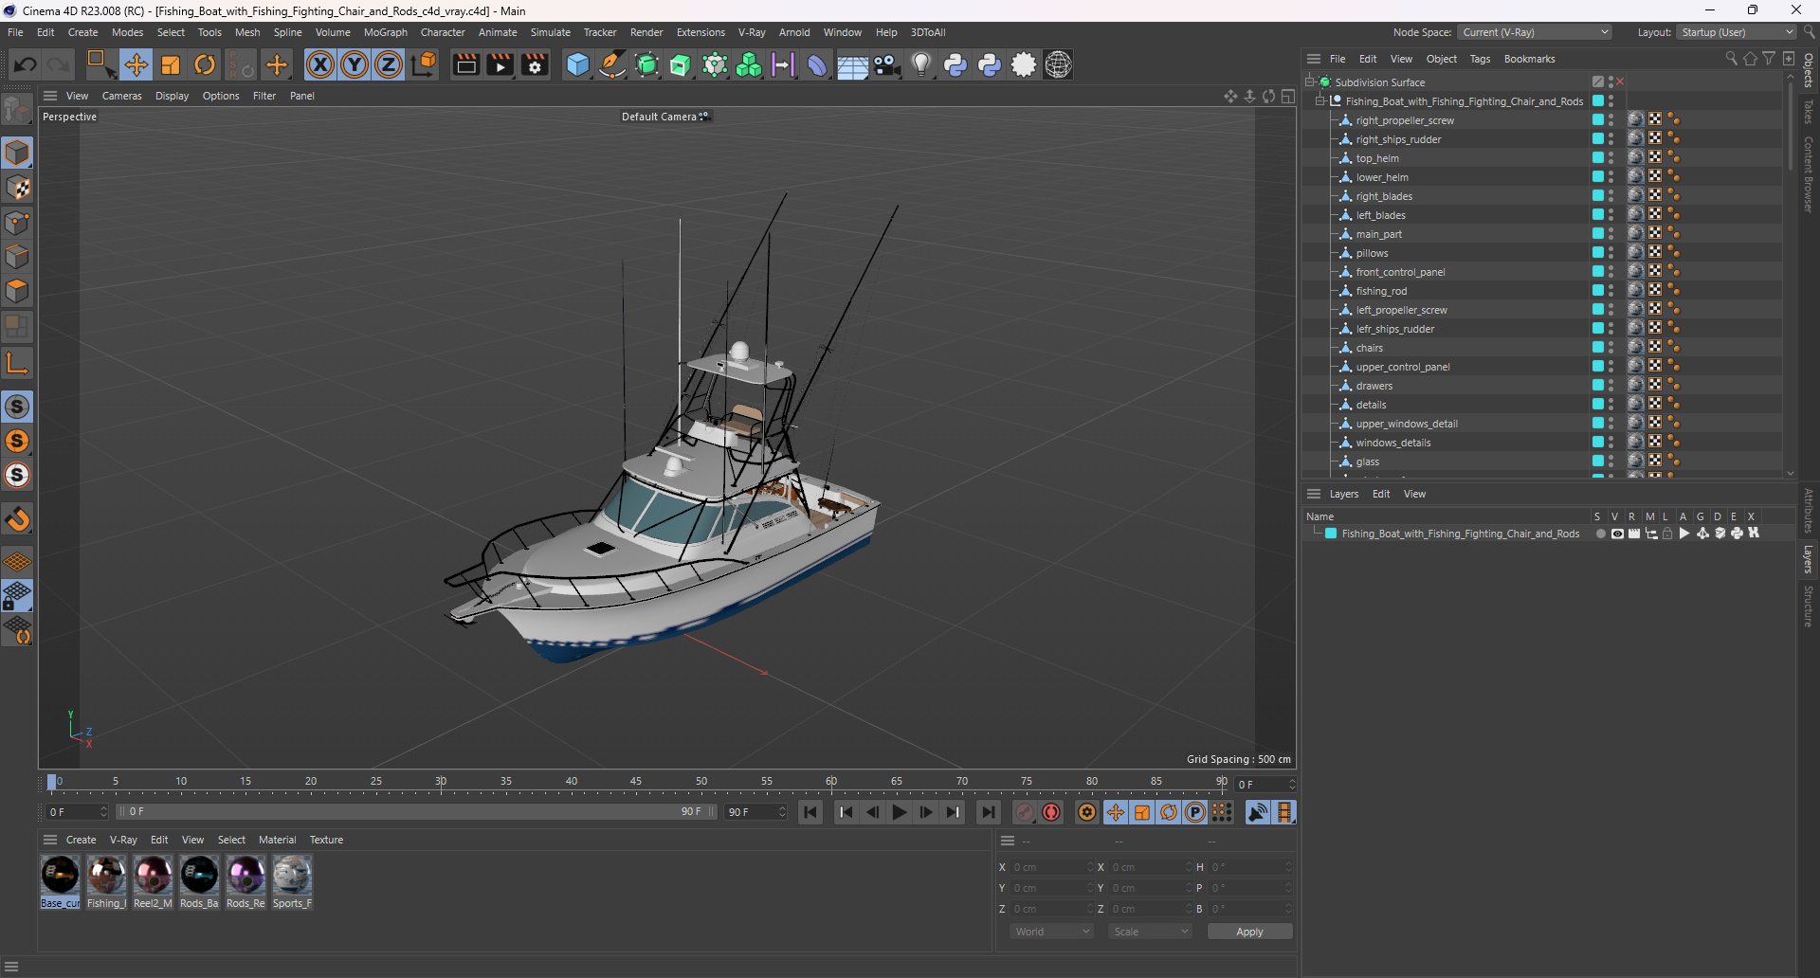
Task: Collapse the Fishing_Boat object hierarchy
Action: [1319, 101]
